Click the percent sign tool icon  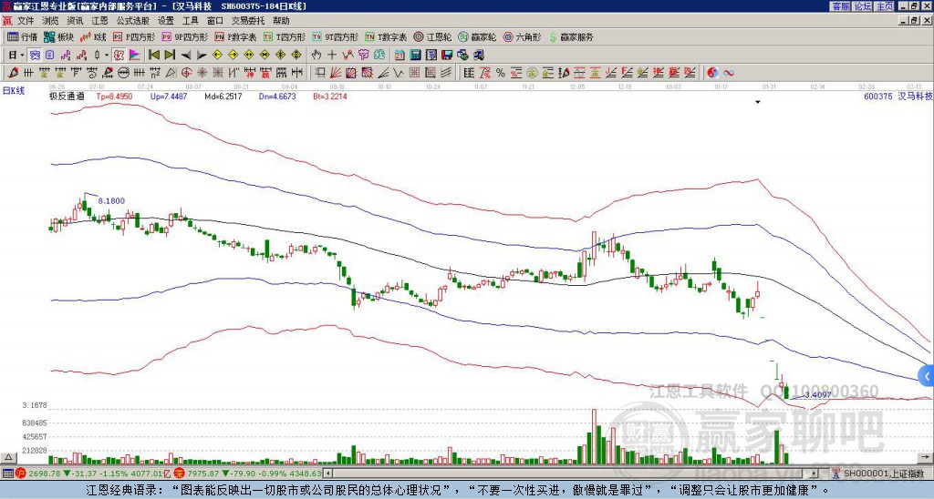click(501, 73)
